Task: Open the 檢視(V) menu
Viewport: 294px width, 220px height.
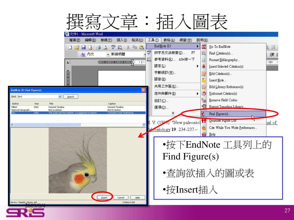Action: tap(106, 40)
